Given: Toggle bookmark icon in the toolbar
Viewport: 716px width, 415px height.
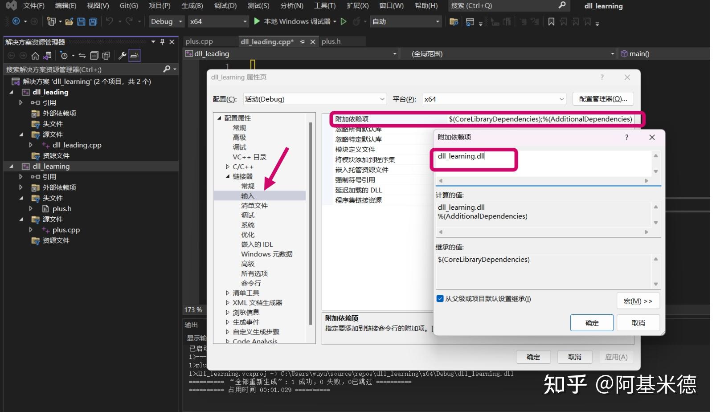Looking at the screenshot, I should point(551,21).
